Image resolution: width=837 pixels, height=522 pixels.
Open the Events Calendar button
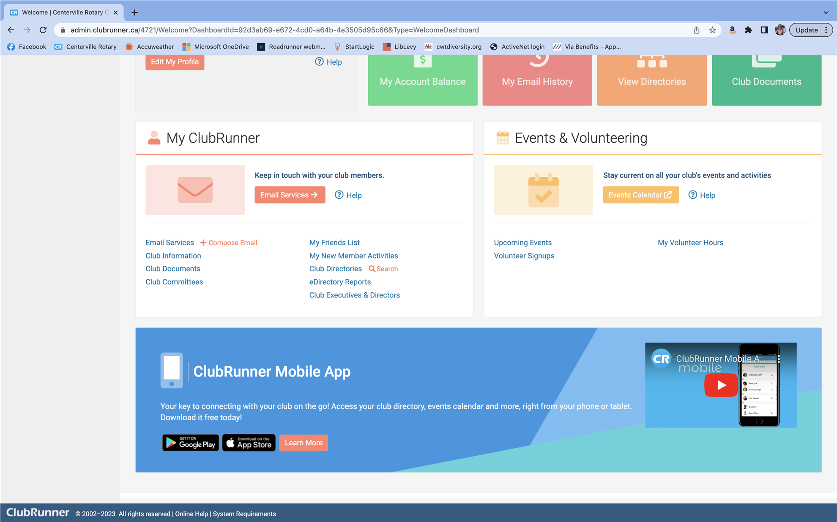[640, 195]
